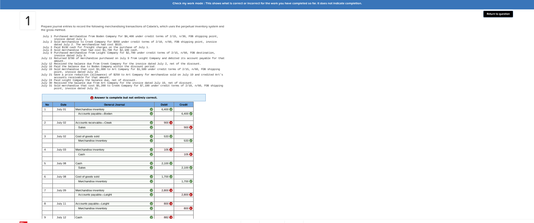Click green check next to Cash in entry 5

tap(151, 163)
